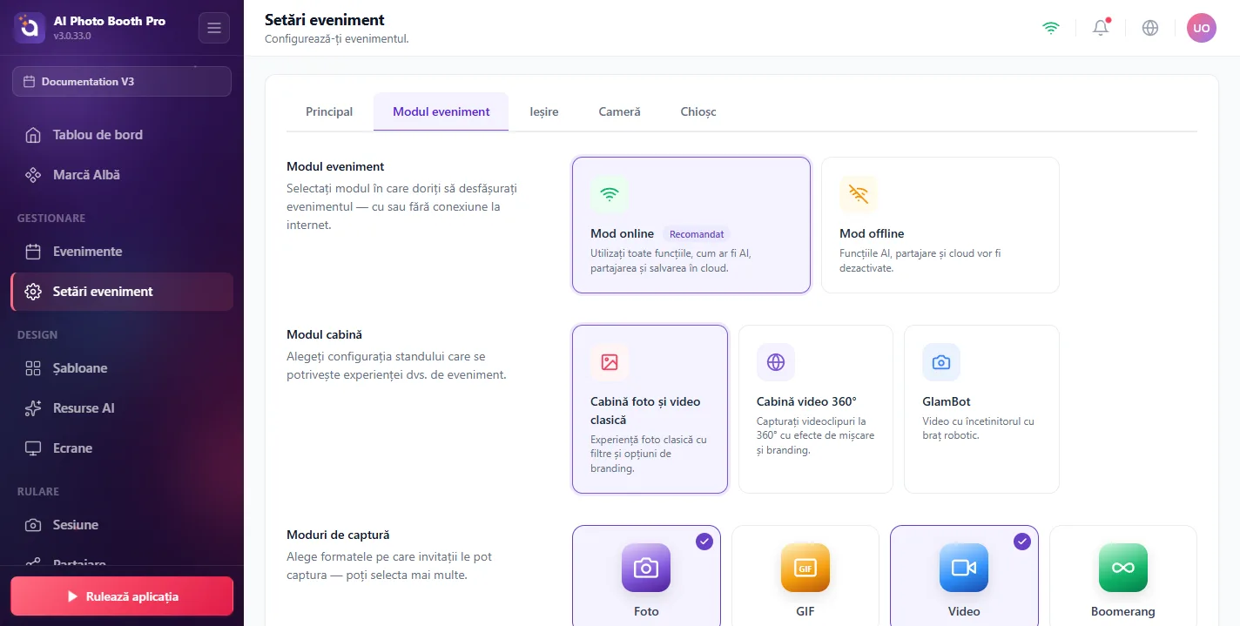Click the Moduri de captură heading
This screenshot has width=1240, height=626.
[x=338, y=535]
